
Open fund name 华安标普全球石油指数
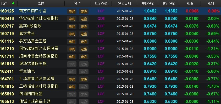point(39,18)
